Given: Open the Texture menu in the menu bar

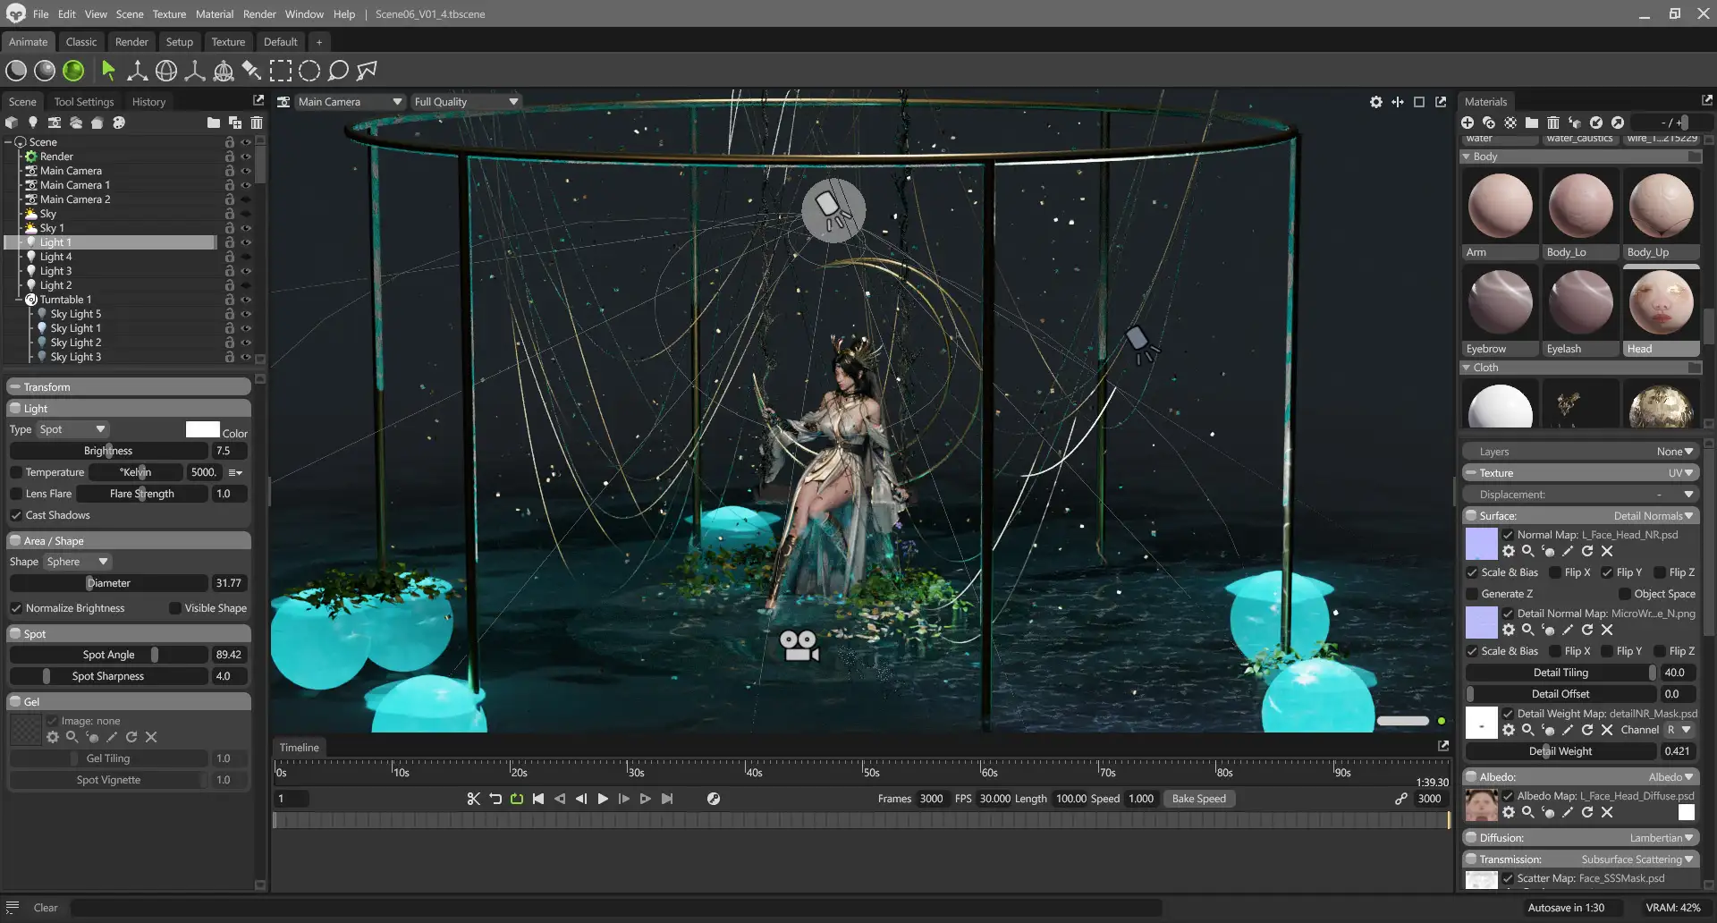Looking at the screenshot, I should [169, 14].
